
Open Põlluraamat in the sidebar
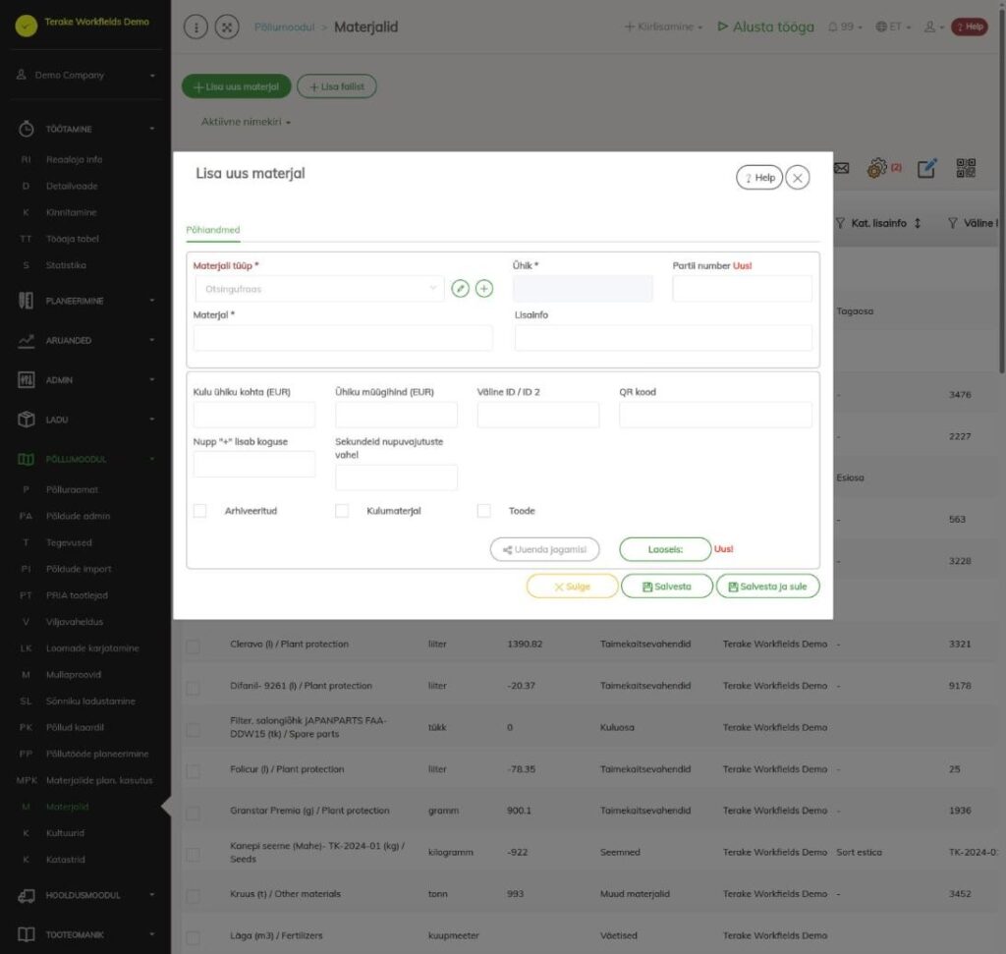[x=72, y=489]
